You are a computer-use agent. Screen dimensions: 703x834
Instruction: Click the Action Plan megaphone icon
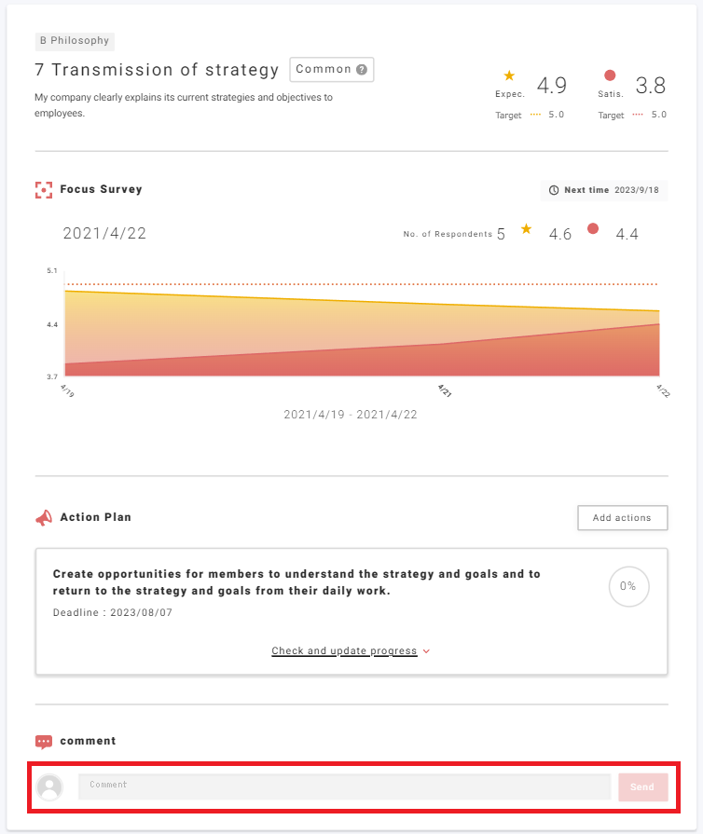[43, 518]
